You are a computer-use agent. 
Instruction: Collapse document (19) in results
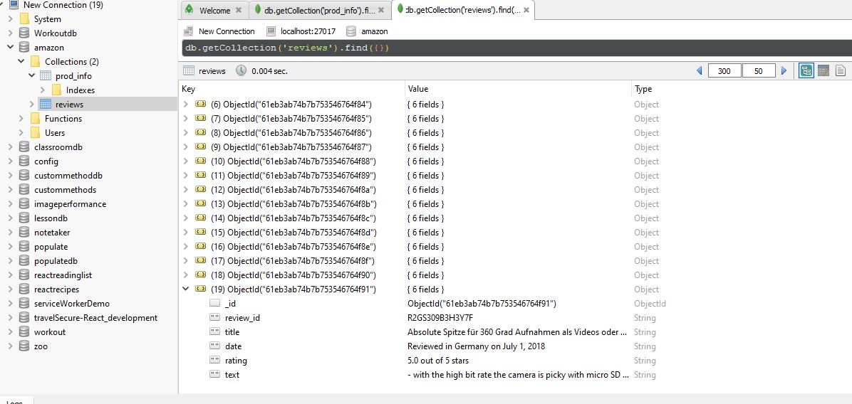pos(186,289)
